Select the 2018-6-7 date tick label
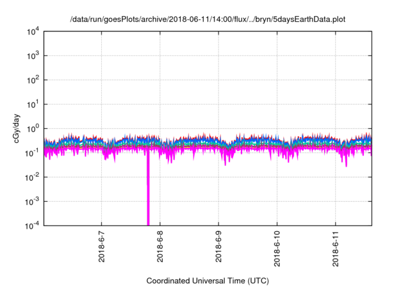The image size is (410, 287). [101, 246]
